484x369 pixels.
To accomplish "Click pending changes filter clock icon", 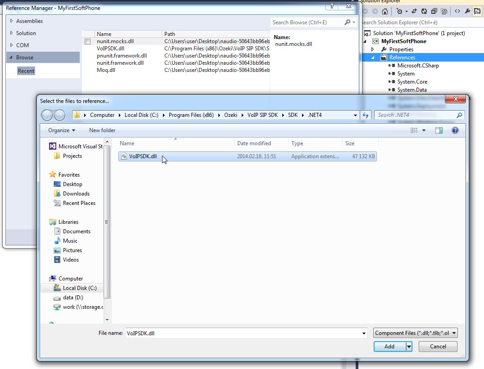I will (x=399, y=11).
